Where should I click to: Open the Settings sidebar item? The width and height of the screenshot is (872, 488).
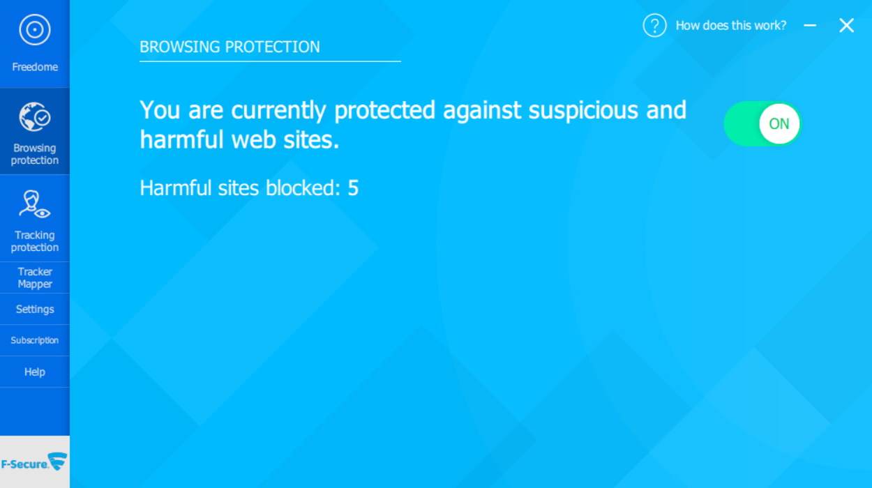35,309
